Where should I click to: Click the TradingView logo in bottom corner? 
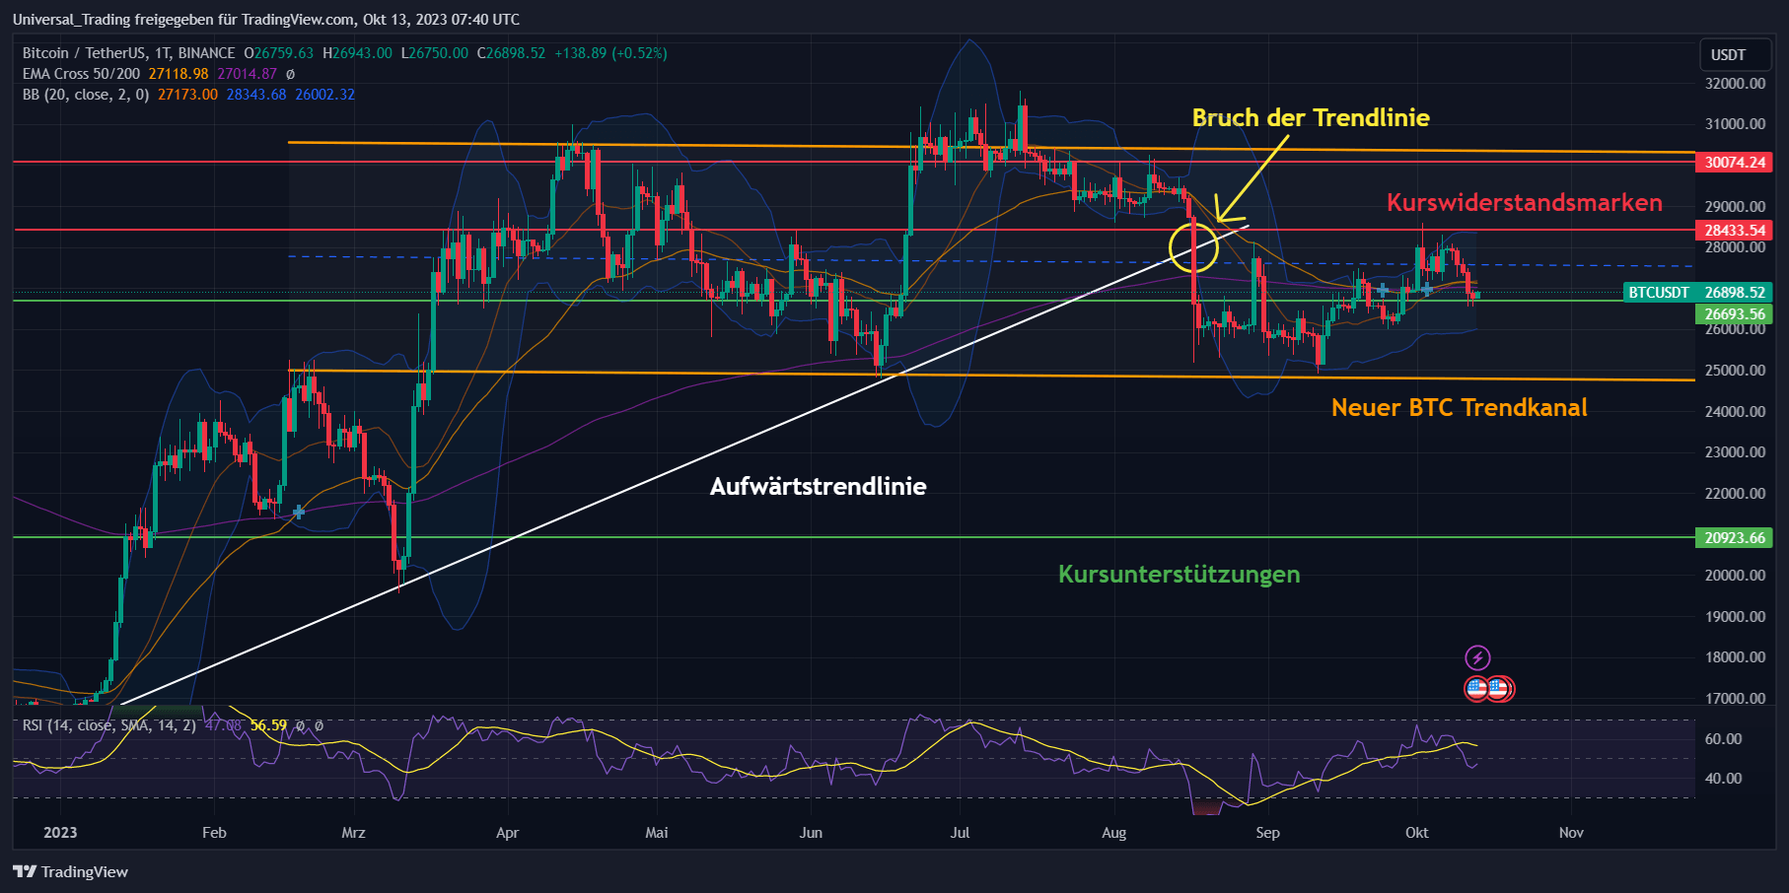tap(71, 871)
